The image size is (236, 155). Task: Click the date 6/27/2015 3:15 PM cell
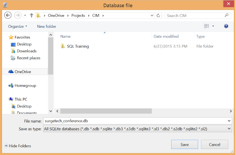pos(170,46)
